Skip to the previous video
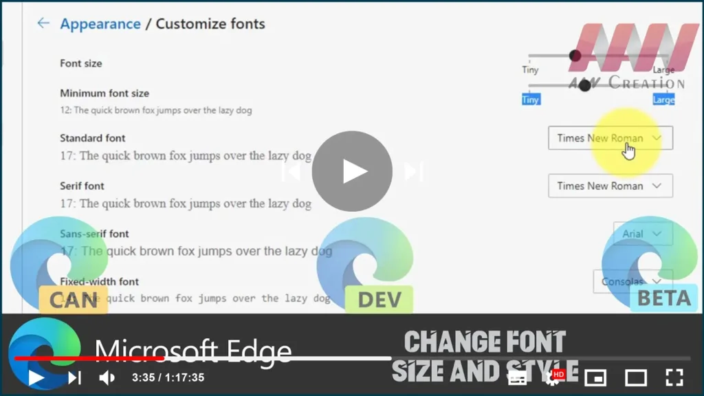The width and height of the screenshot is (704, 396). 291,171
